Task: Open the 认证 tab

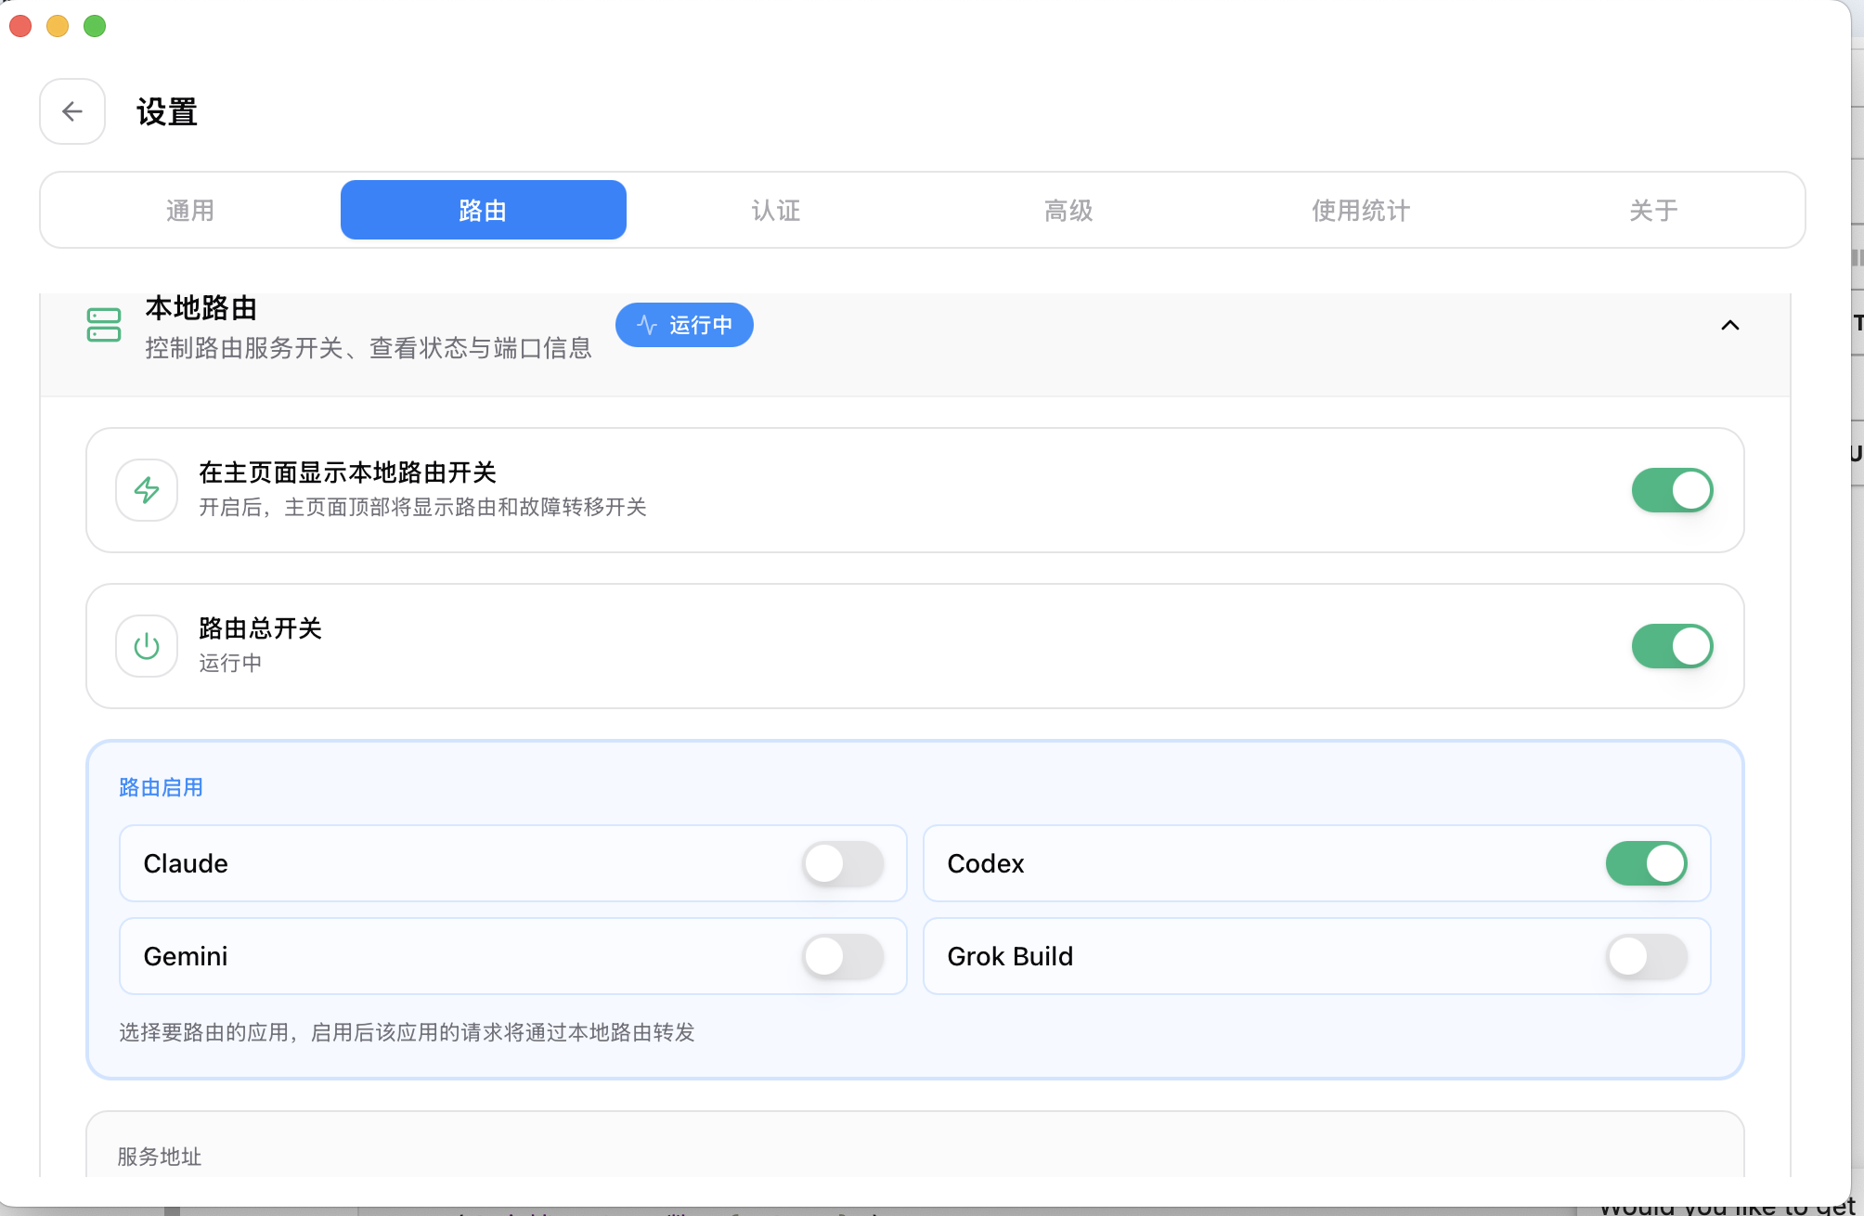Action: [776, 211]
